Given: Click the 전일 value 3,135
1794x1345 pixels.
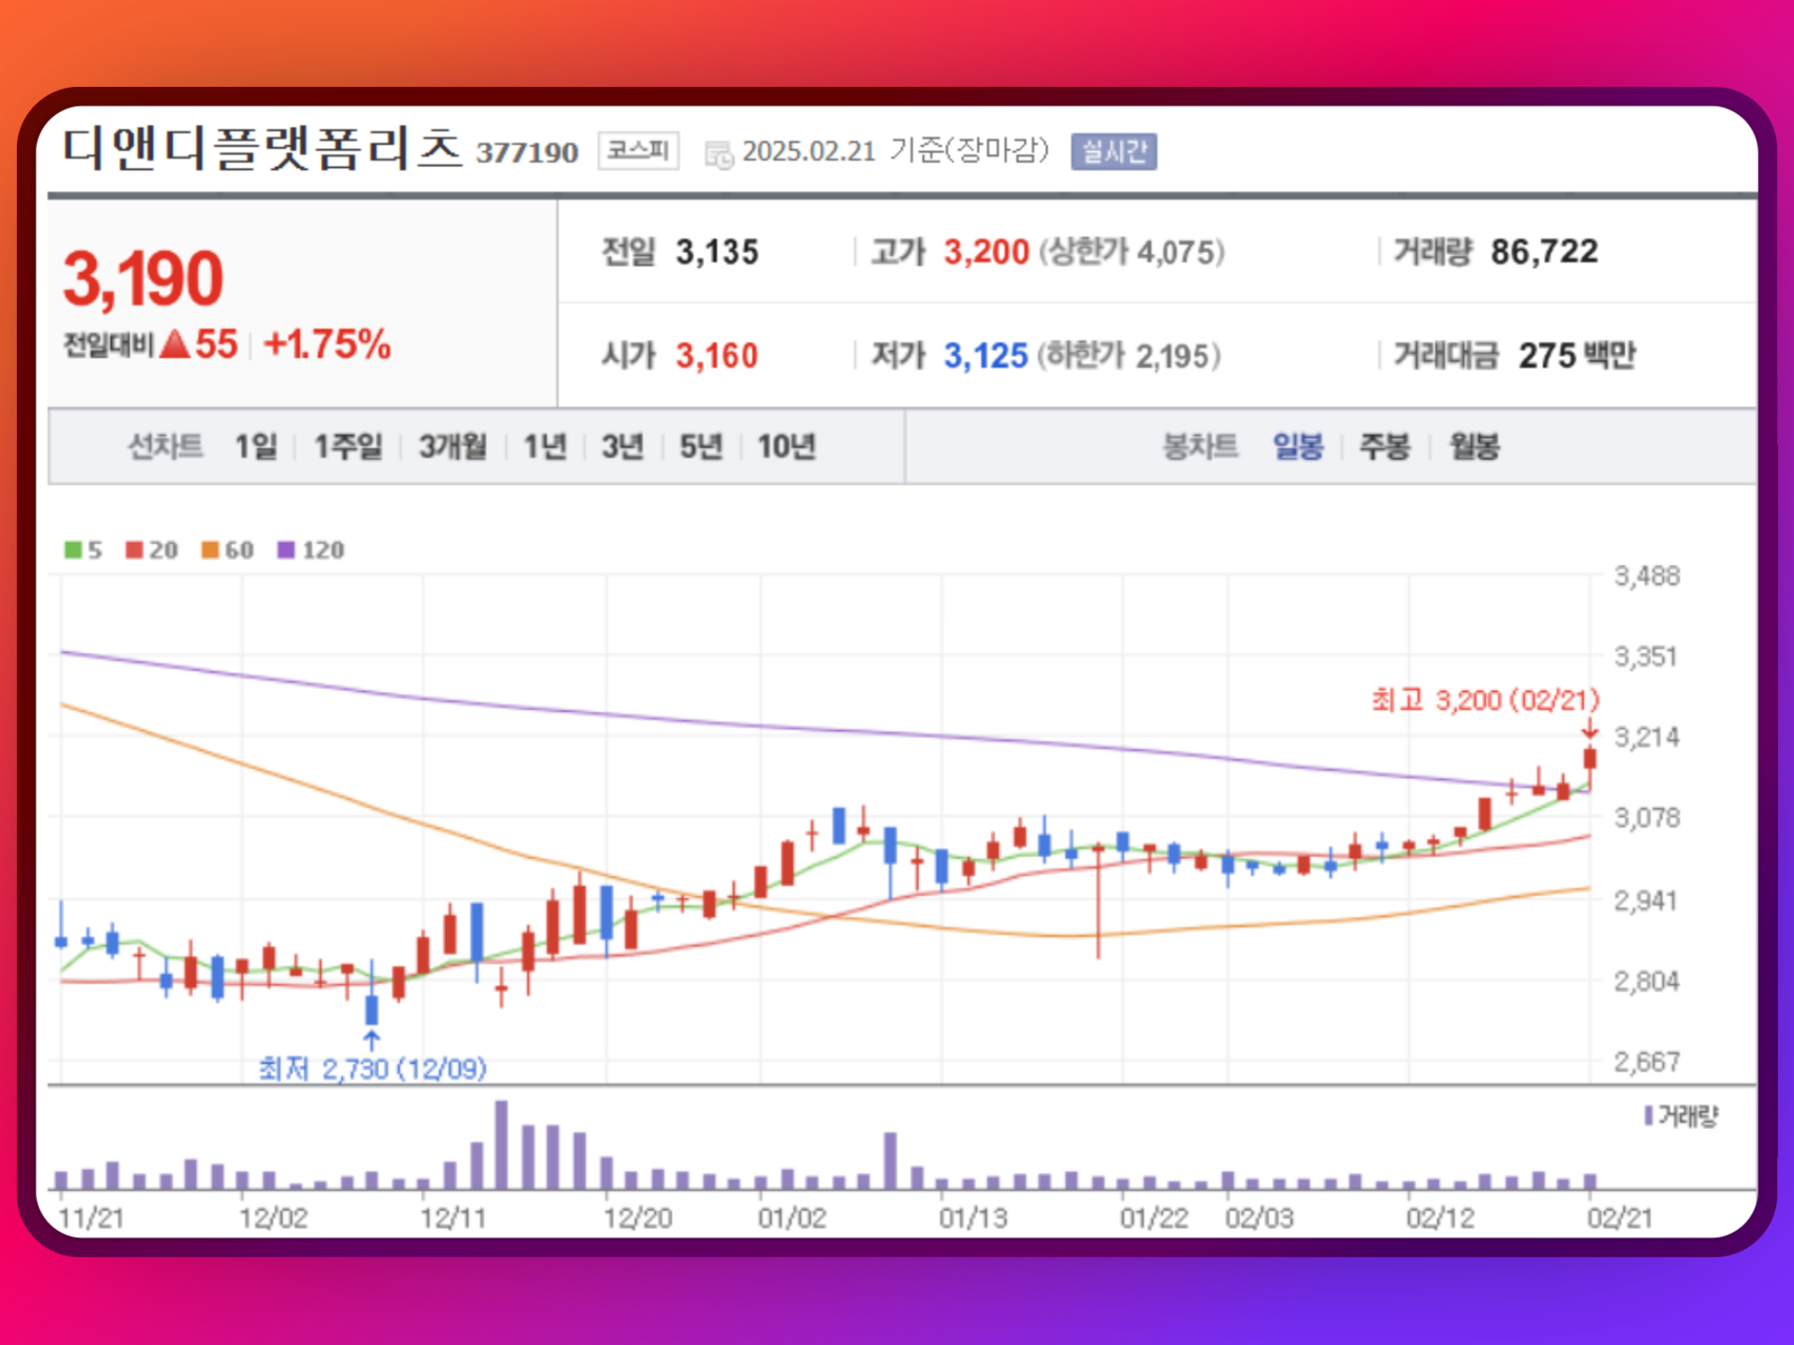Looking at the screenshot, I should (717, 252).
